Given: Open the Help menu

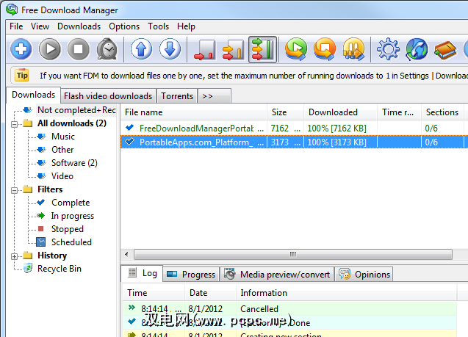Looking at the screenshot, I should pyautogui.click(x=186, y=26).
